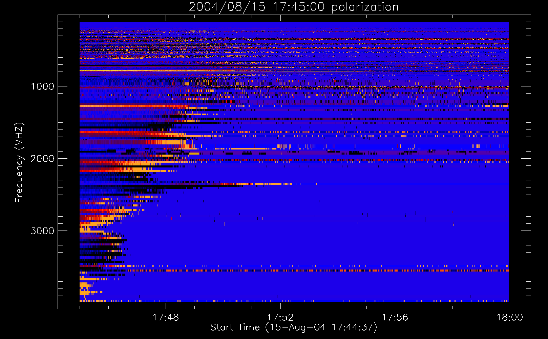Click the "3000" frequency tick label
The image size is (548, 339).
pyautogui.click(x=42, y=231)
